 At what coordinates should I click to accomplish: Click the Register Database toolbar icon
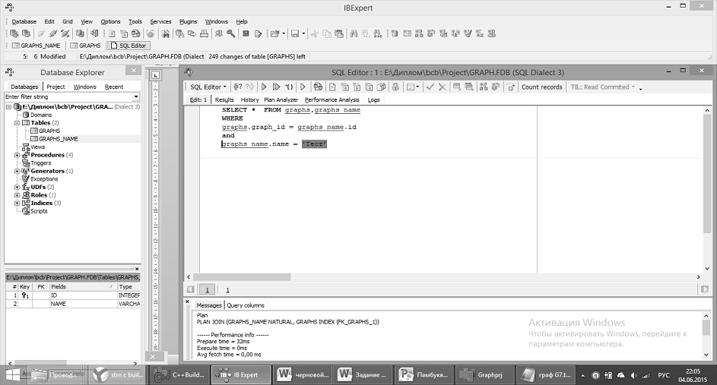tap(14, 33)
